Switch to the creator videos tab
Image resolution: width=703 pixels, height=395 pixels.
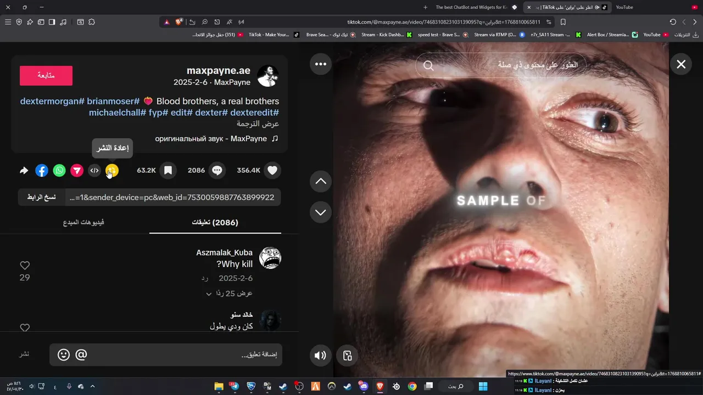pos(83,222)
